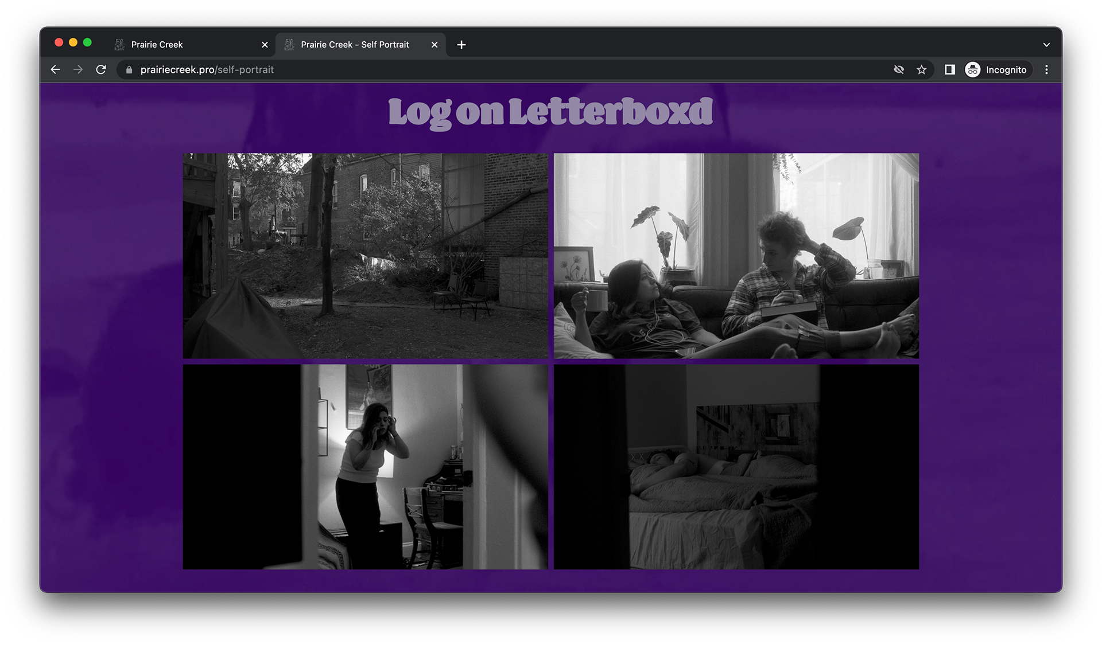Click the red close window button
This screenshot has height=645, width=1102.
pos(59,42)
